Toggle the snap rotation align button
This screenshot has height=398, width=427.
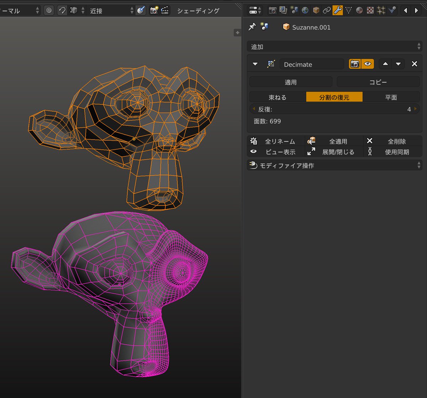tap(141, 10)
